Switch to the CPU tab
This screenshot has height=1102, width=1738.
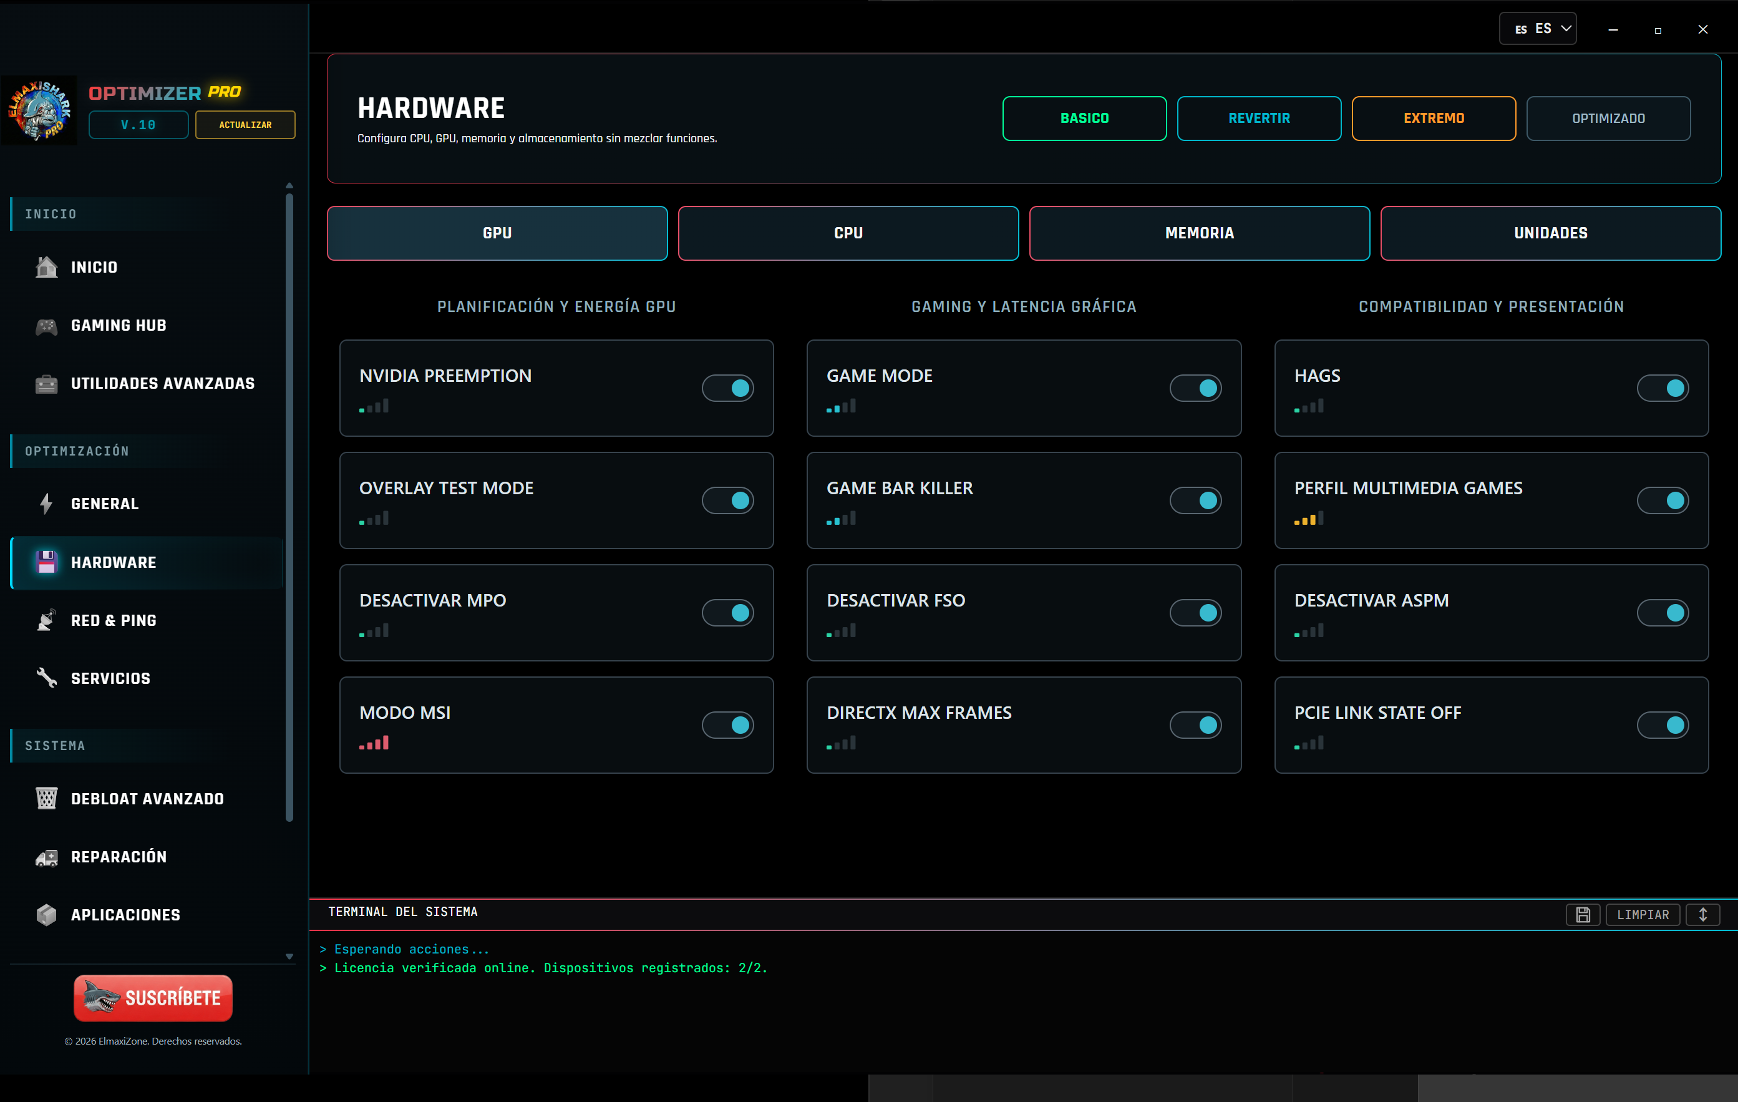pos(848,233)
